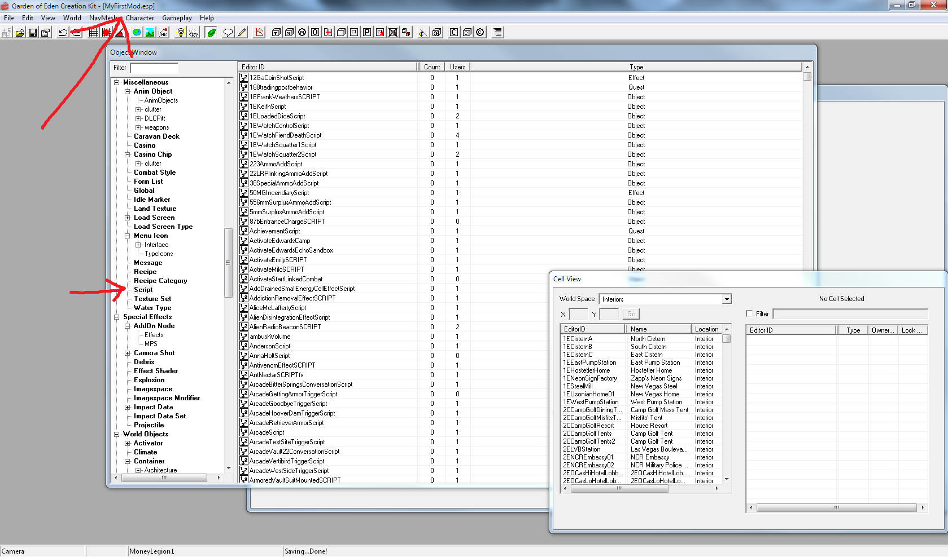The image size is (948, 557).
Task: Save the plugin with the floppy disk icon
Action: pos(33,33)
